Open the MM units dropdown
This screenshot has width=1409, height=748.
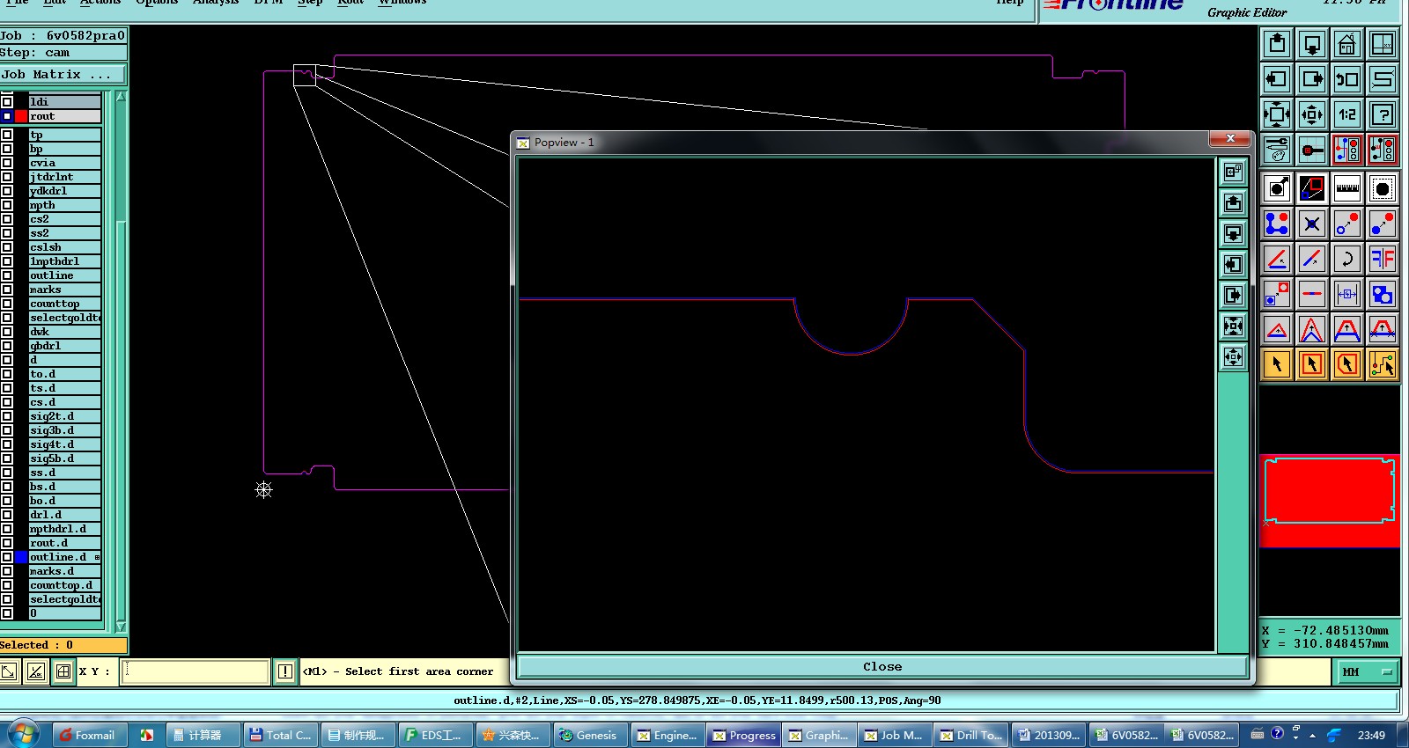(x=1368, y=671)
